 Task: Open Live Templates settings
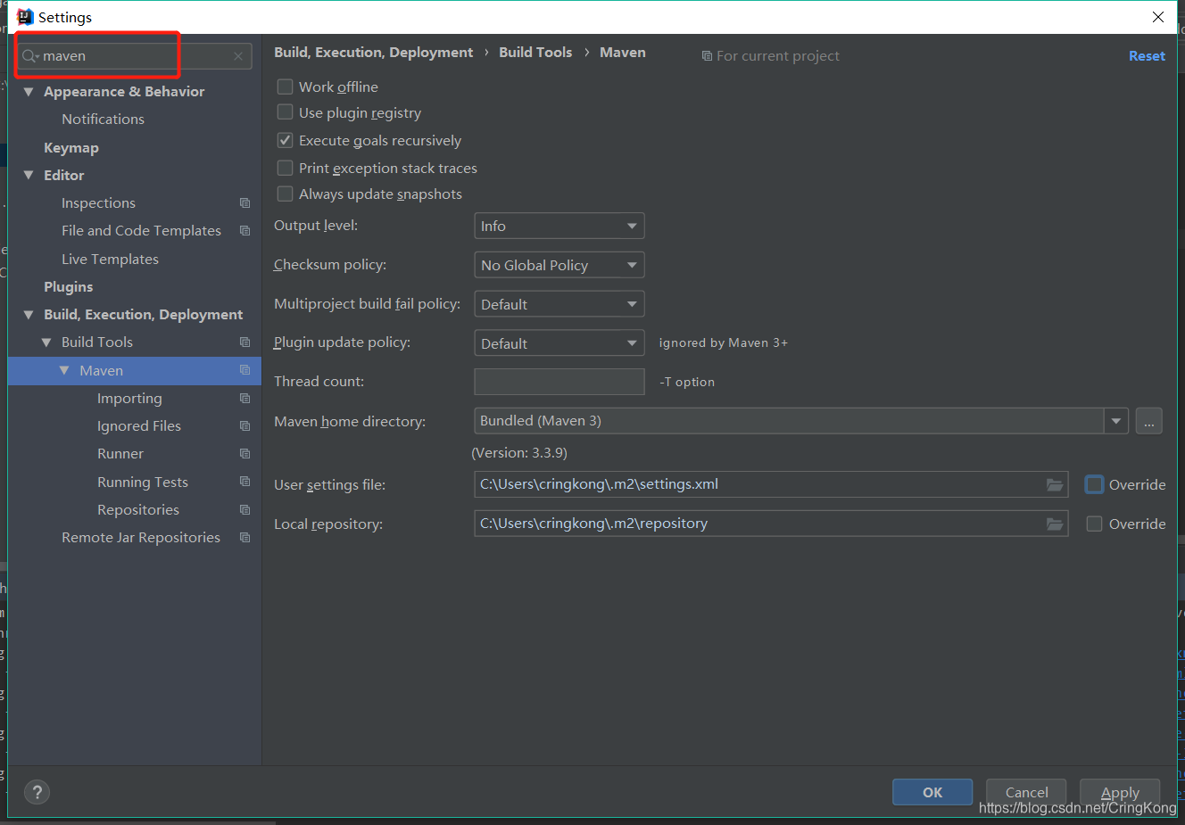[x=110, y=260]
